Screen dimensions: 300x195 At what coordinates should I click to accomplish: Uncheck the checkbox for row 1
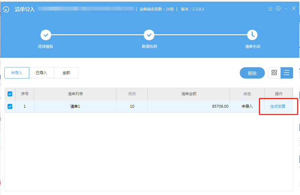[10, 107]
